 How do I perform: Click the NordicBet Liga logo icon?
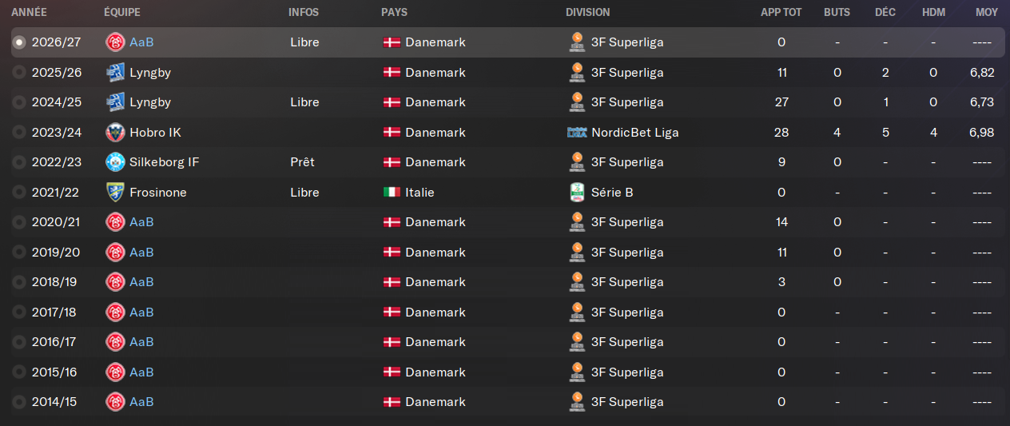point(576,133)
